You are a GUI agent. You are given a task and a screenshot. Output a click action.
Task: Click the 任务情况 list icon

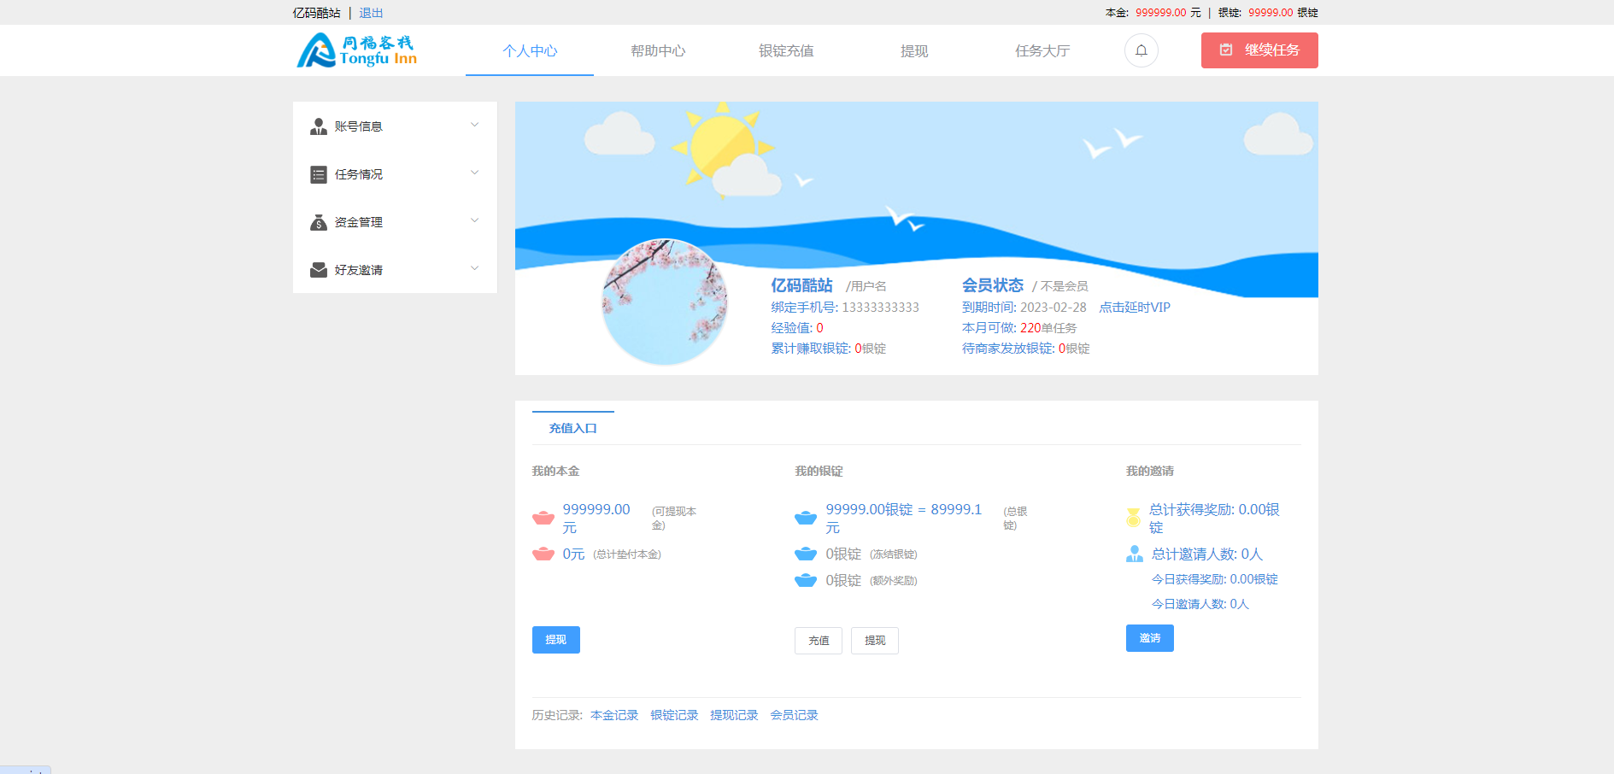pos(319,174)
